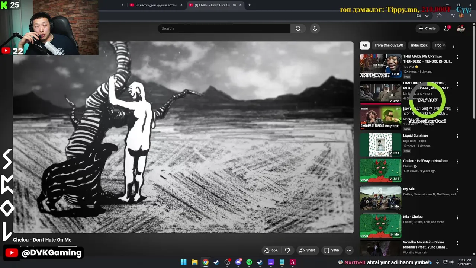Open Spotify from the taskbar
This screenshot has width=476, height=268.
coord(249,262)
